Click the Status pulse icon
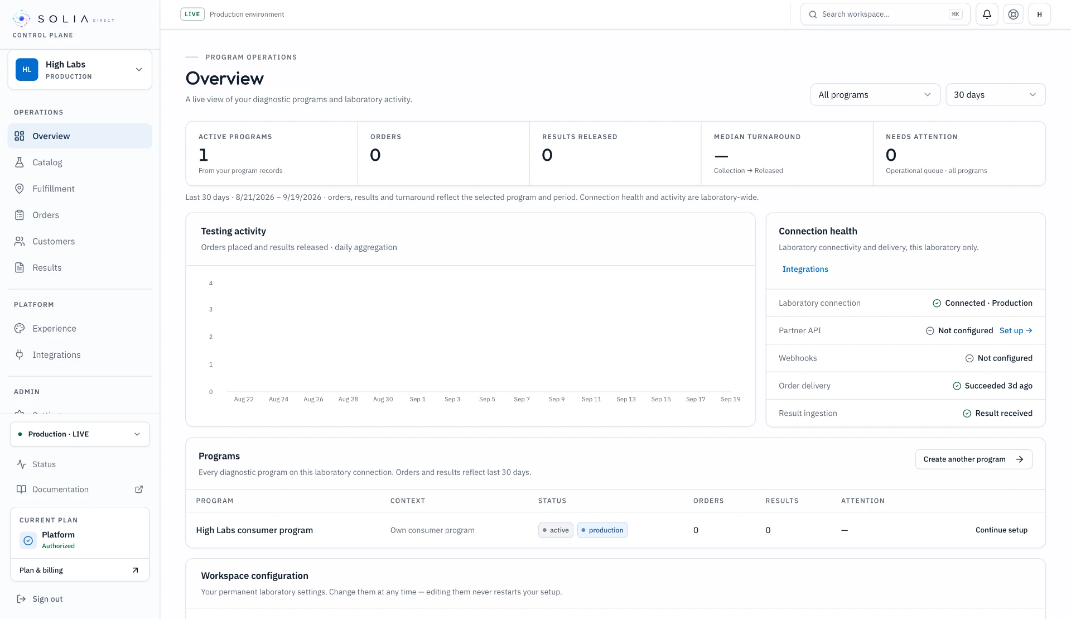The height and width of the screenshot is (619, 1071). coord(21,464)
